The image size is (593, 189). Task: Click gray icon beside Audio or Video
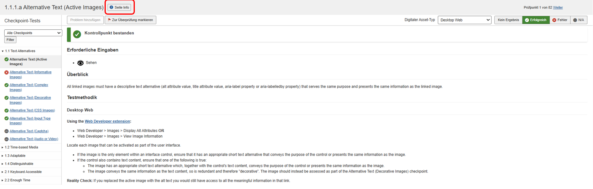coord(7,139)
